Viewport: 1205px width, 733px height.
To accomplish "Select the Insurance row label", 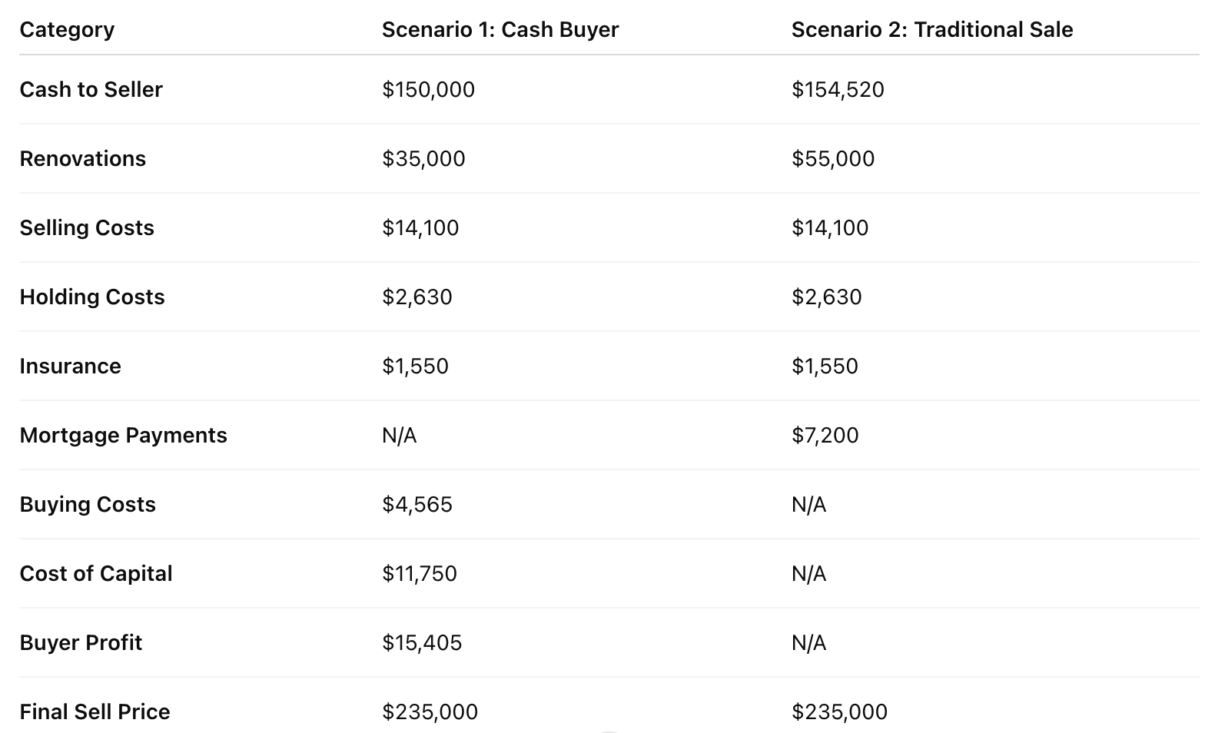I will (x=70, y=366).
